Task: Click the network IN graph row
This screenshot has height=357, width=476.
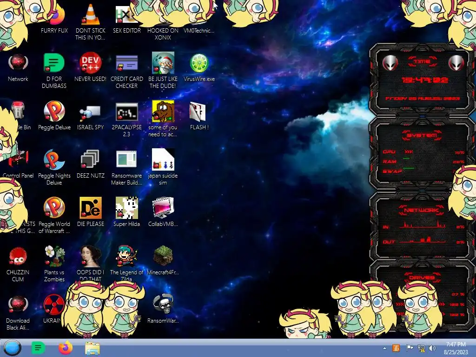Action: pyautogui.click(x=423, y=225)
